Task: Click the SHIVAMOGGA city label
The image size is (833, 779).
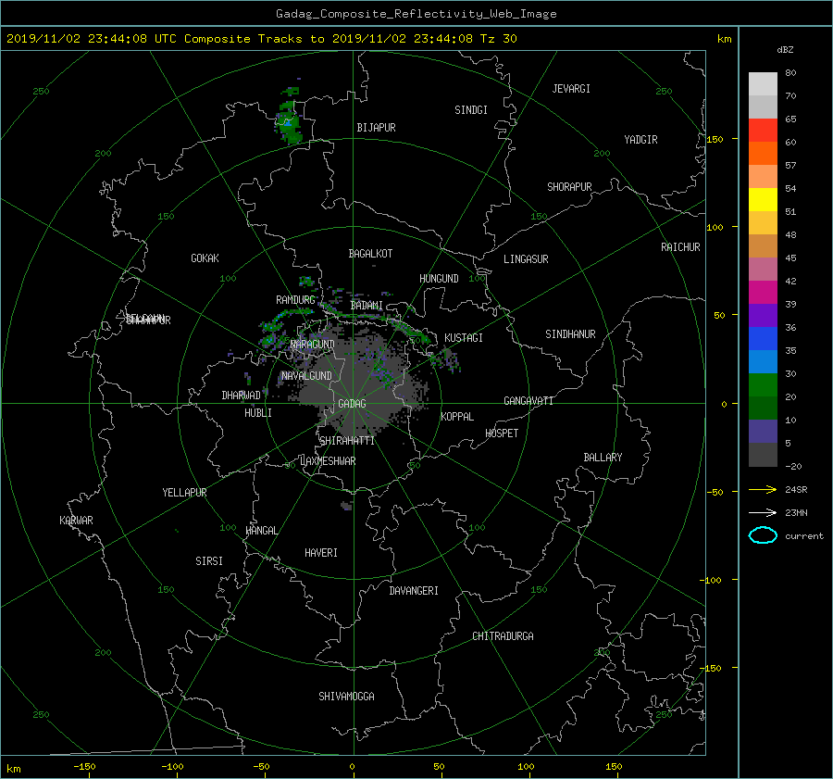Action: click(346, 697)
